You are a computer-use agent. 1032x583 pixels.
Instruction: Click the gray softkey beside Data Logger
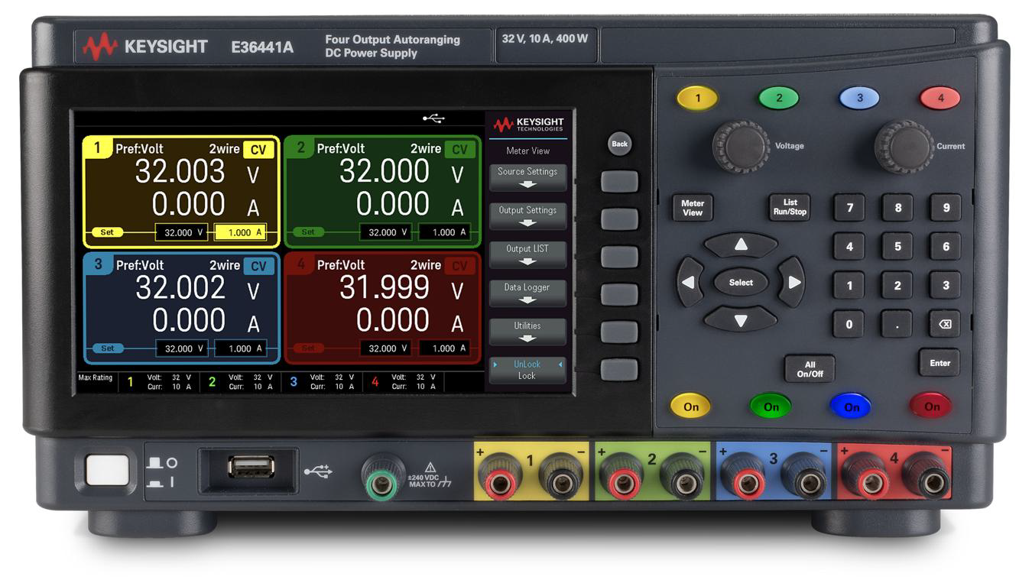pos(619,294)
